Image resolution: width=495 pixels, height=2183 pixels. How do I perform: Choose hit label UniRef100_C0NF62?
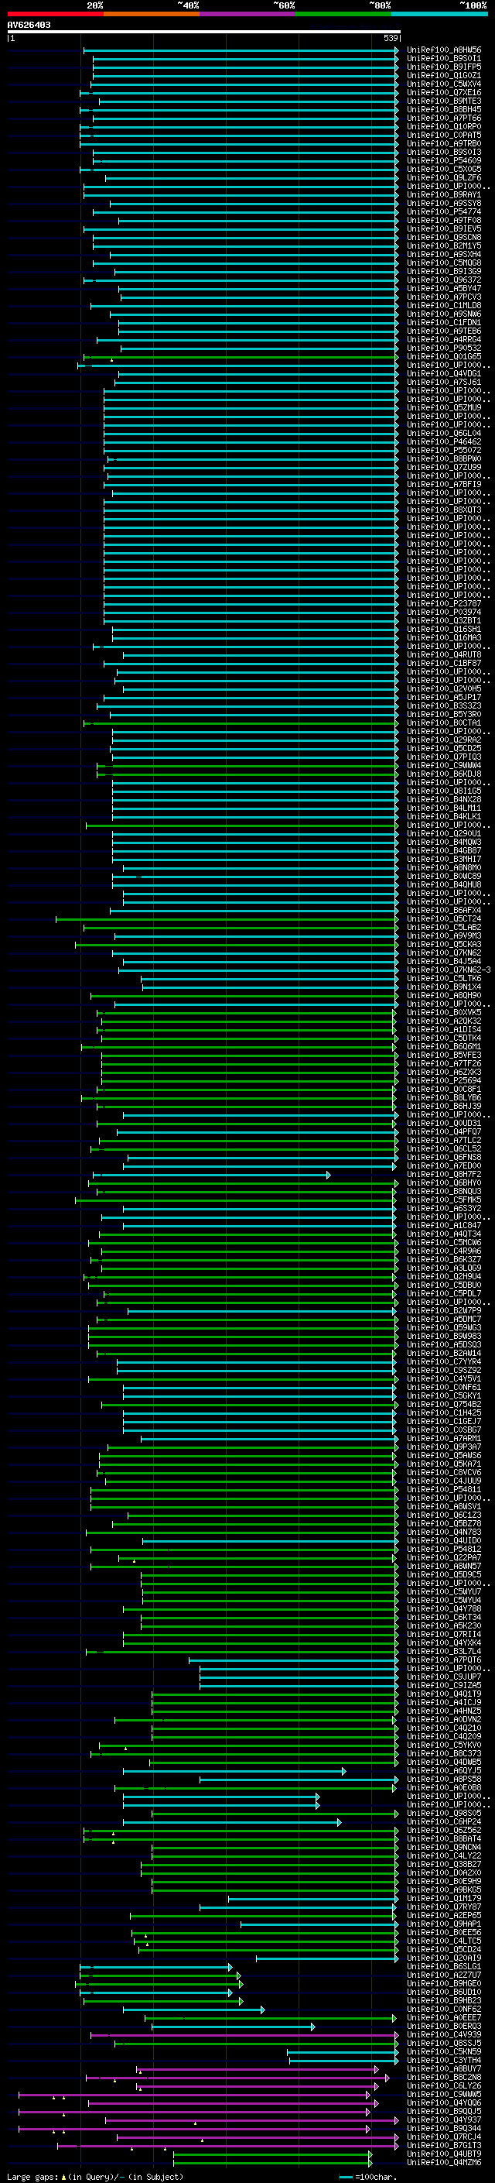(443, 2010)
